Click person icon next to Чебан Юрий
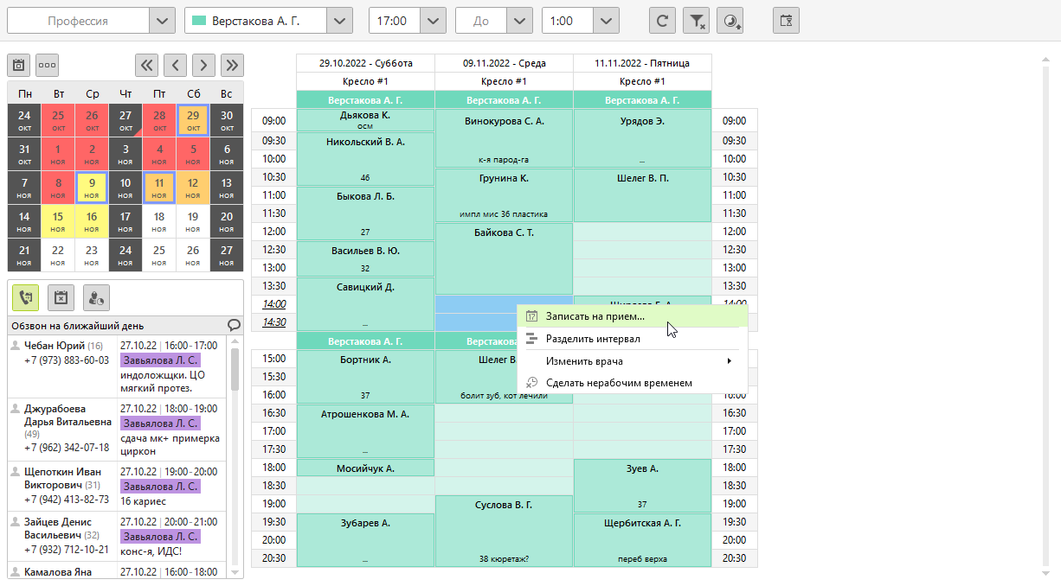Viewport: 1061px width, 586px height. [16, 346]
